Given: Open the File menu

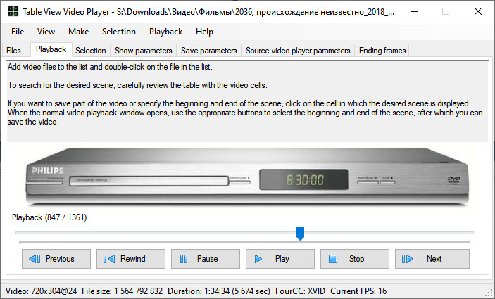Looking at the screenshot, I should click(18, 32).
